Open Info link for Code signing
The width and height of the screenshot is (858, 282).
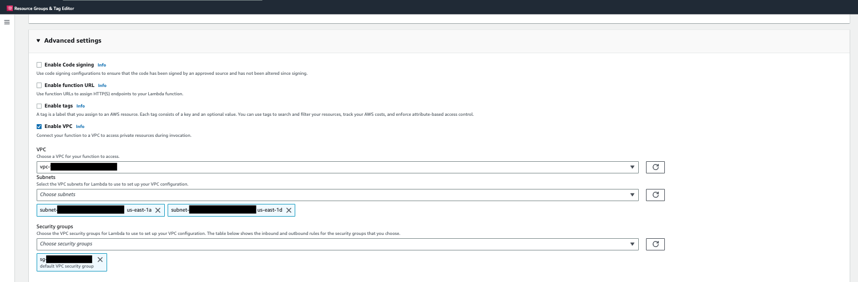[x=102, y=65]
